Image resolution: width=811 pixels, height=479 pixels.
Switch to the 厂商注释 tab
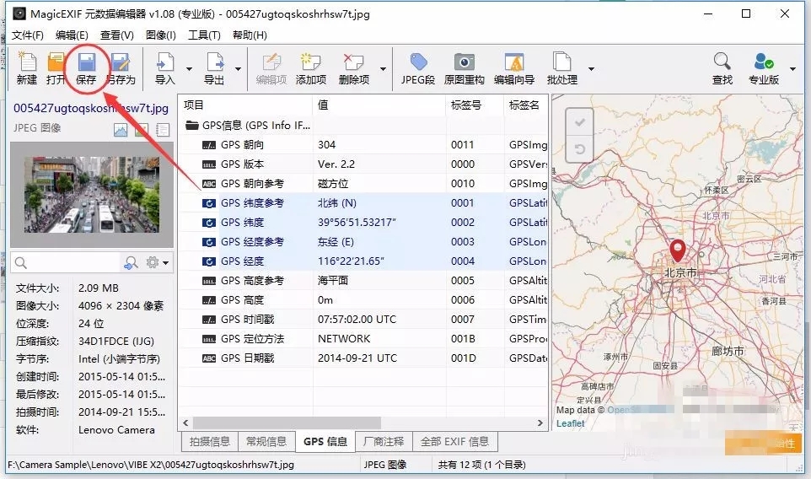(x=384, y=442)
